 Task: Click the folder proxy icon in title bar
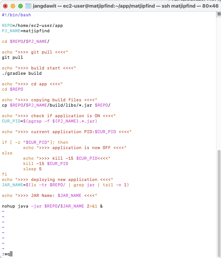tap(28, 6)
